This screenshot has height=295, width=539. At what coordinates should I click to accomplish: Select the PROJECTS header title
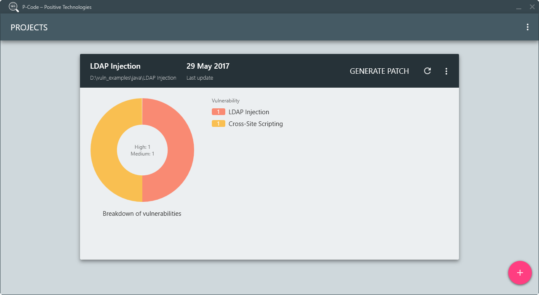(29, 28)
